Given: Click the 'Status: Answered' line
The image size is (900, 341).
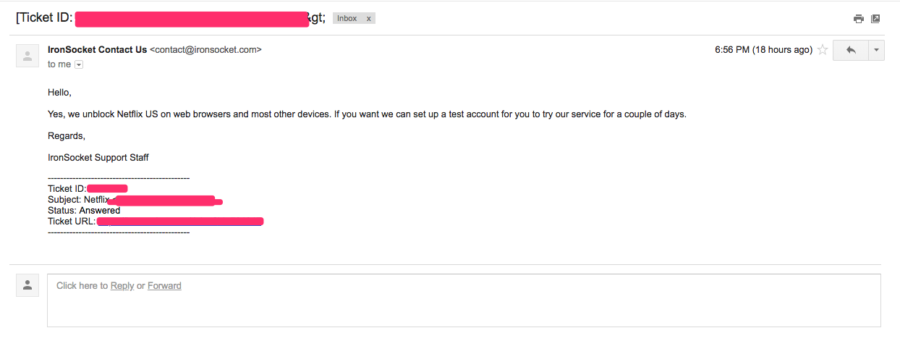Looking at the screenshot, I should coord(84,211).
